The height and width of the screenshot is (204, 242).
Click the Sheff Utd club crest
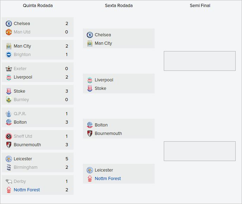(x=9, y=136)
